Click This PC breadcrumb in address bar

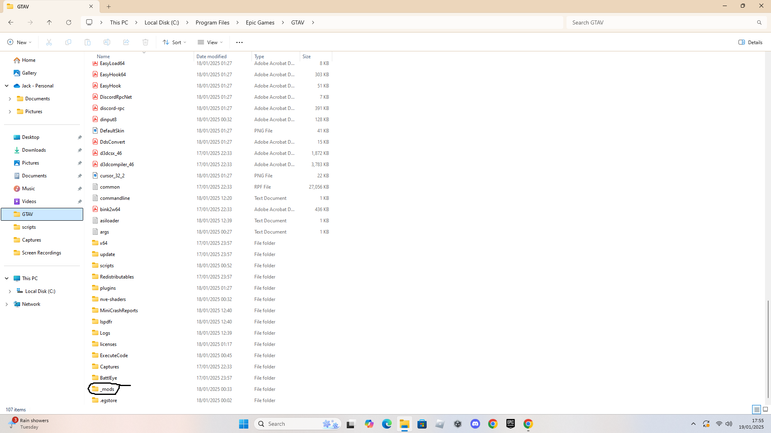(119, 22)
